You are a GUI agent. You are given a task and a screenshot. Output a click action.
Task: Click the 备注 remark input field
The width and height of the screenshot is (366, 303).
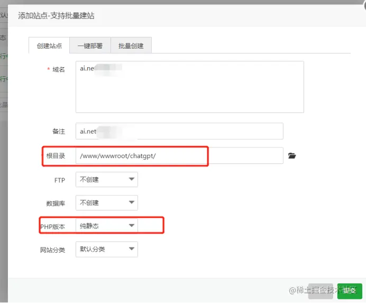point(179,131)
